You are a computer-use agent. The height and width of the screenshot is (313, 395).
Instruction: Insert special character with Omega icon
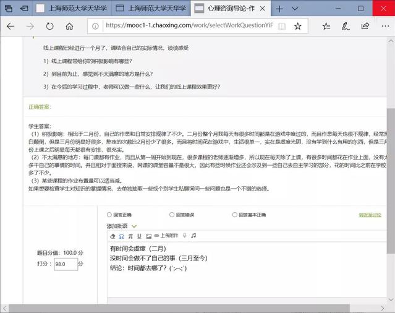click(121, 236)
